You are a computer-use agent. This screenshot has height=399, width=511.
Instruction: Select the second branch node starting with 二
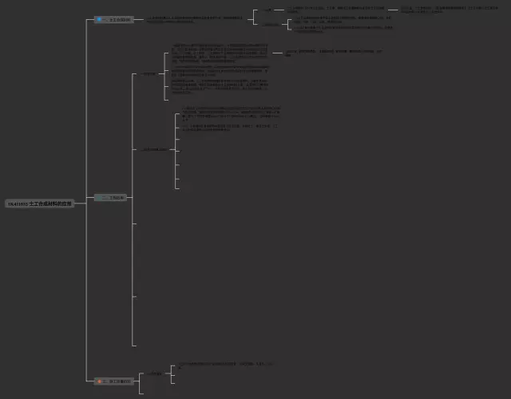pyautogui.click(x=110, y=197)
